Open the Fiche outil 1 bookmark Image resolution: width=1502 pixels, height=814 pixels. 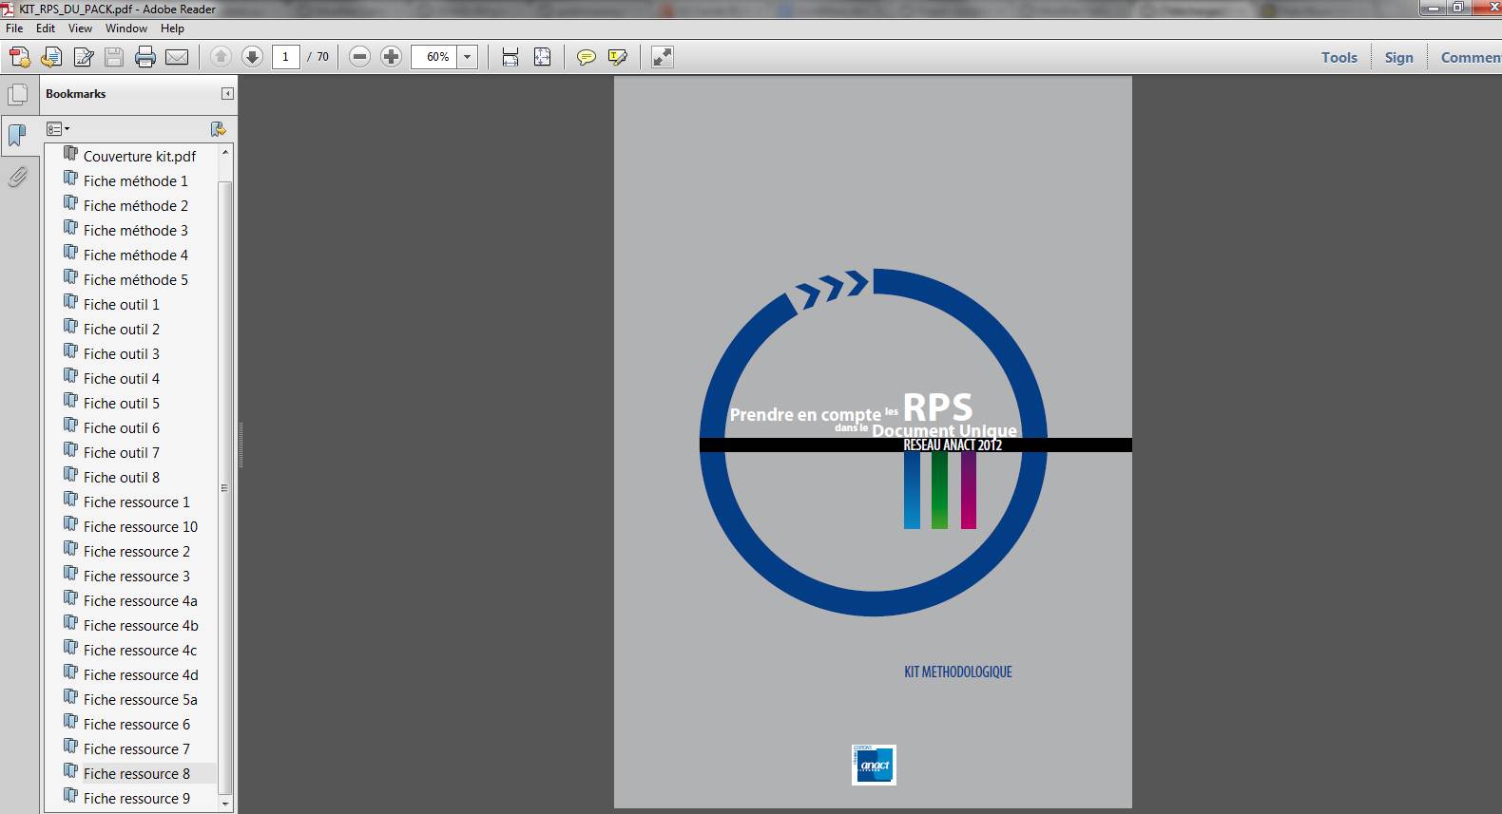point(122,304)
